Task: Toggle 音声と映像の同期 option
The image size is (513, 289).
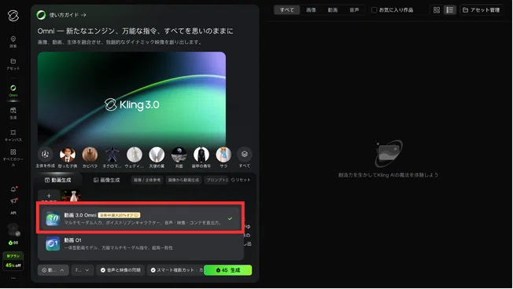Action: point(120,270)
